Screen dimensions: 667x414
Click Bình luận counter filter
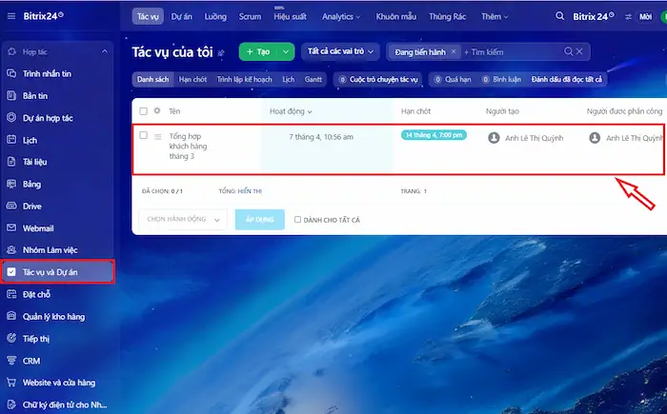pos(501,80)
